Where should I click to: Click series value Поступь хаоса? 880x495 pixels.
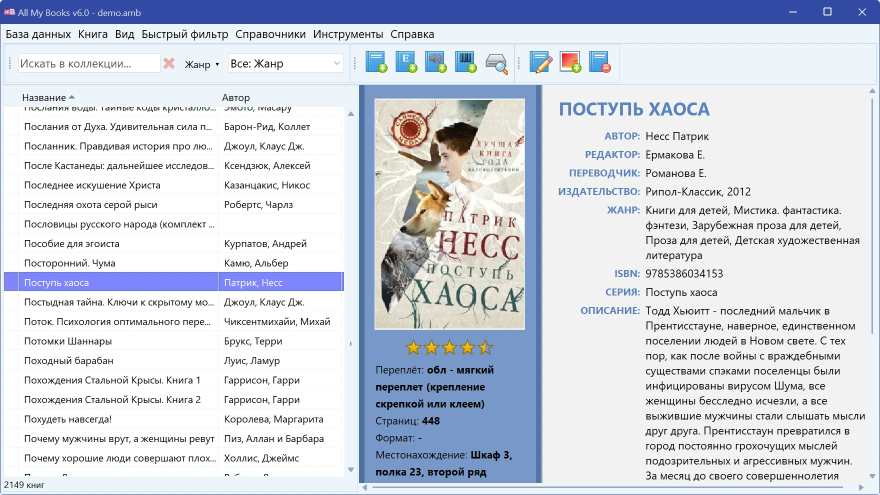pyautogui.click(x=681, y=292)
